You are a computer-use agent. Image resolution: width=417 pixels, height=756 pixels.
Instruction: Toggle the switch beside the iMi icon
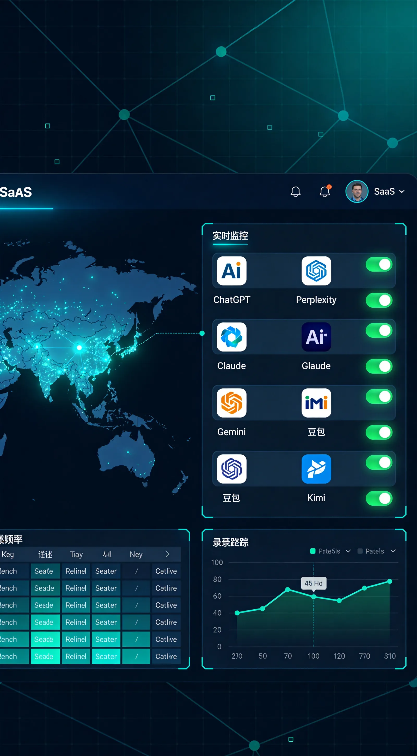[x=379, y=396]
